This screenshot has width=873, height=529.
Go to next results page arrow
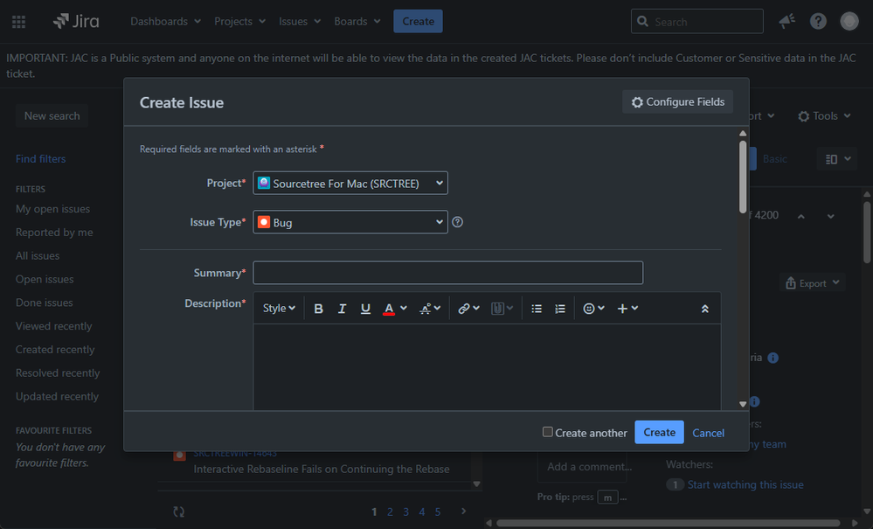[463, 512]
